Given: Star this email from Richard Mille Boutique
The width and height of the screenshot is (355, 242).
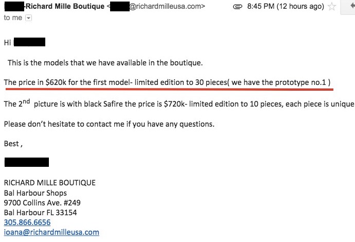Looking at the screenshot, I should point(332,6).
